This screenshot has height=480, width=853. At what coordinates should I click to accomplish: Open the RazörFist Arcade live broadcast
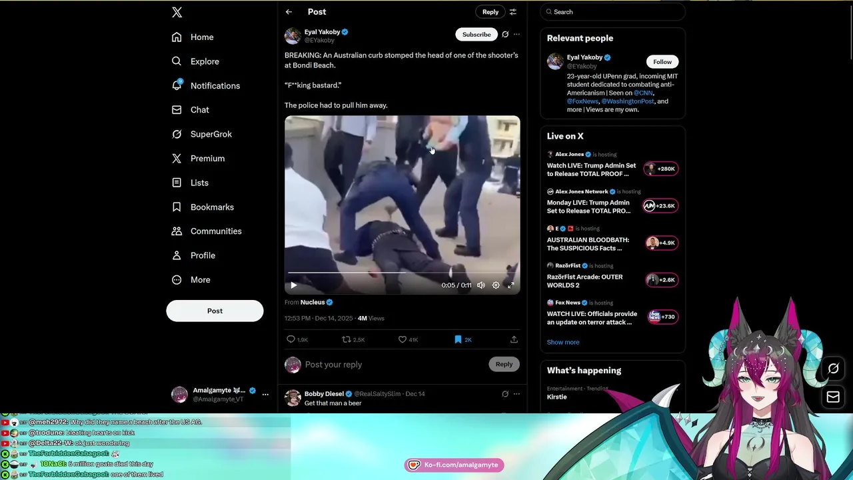pos(612,276)
